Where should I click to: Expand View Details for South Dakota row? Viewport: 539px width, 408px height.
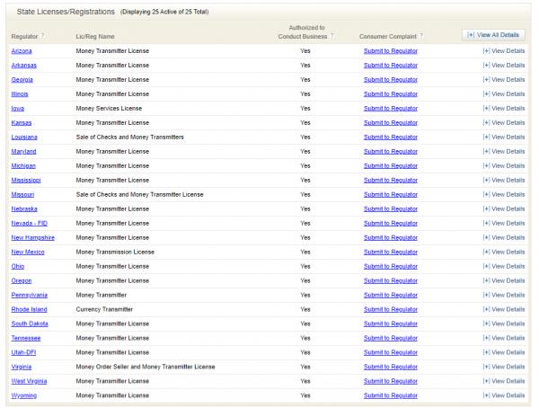[504, 324]
